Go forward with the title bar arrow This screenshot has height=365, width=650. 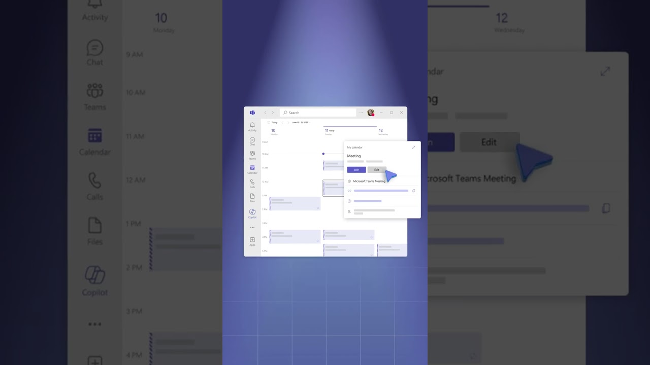click(x=273, y=113)
